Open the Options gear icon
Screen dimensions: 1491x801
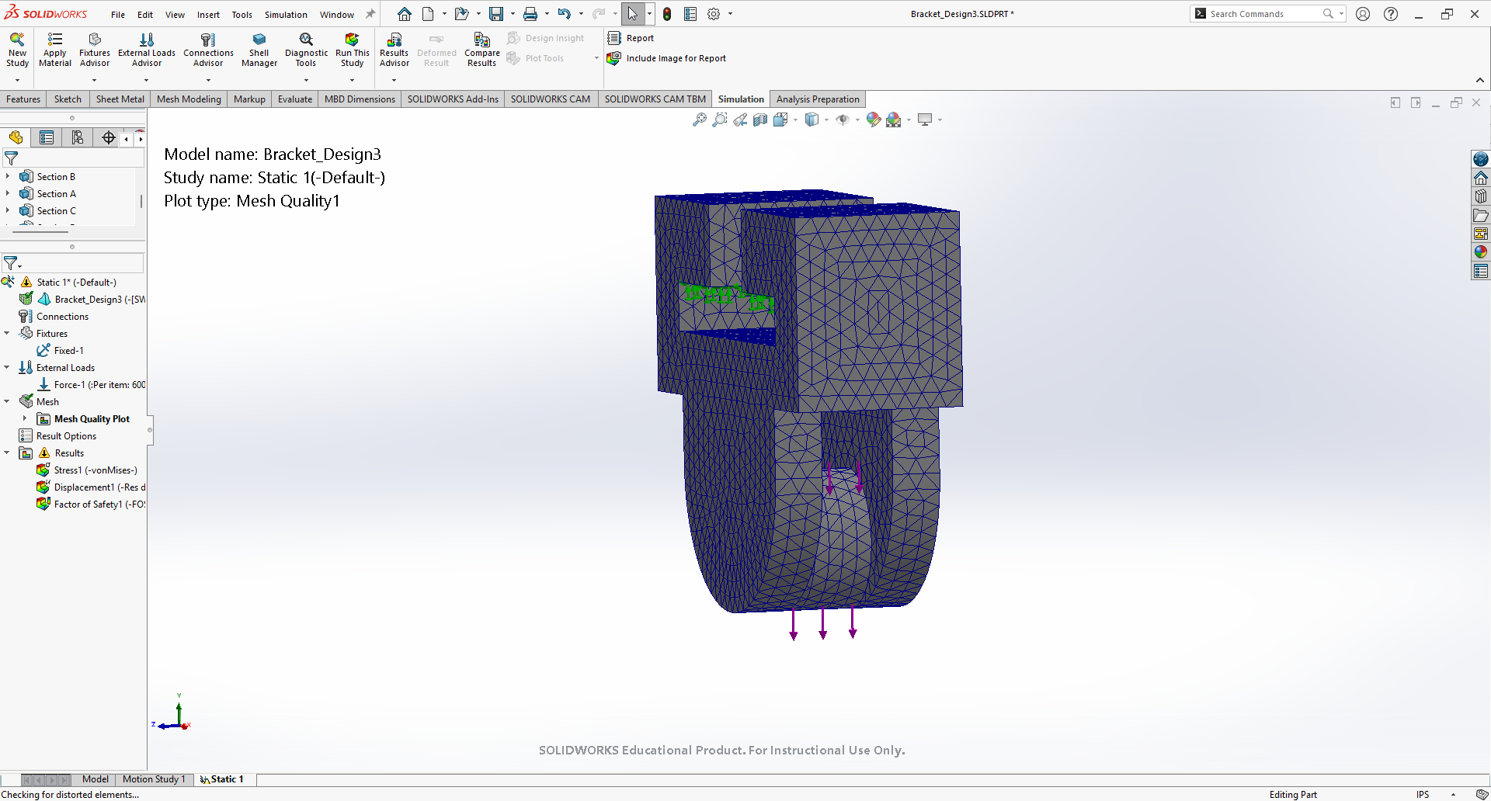(x=714, y=14)
